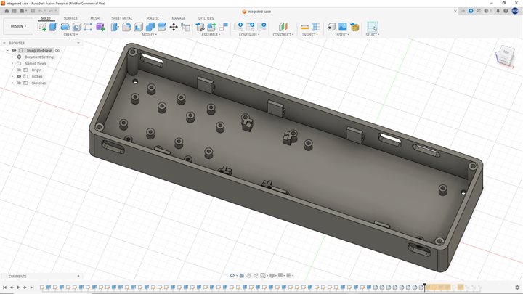Select the Joint tool
Screen dimensions: 523x294
[224, 27]
